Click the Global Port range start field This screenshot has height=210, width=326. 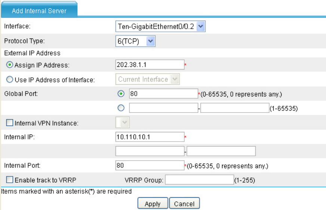pos(163,108)
